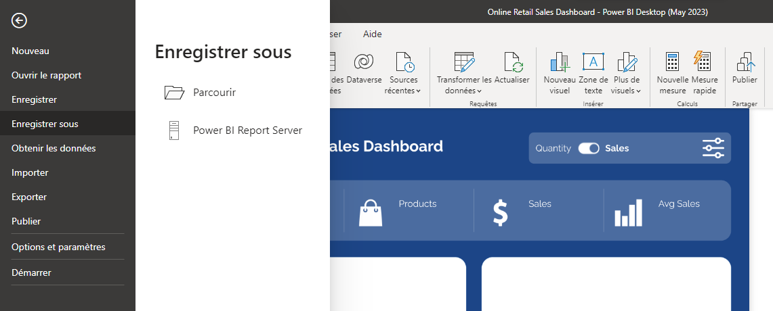
Task: Expand Transformer les données dropdown arrow
Action: [479, 91]
